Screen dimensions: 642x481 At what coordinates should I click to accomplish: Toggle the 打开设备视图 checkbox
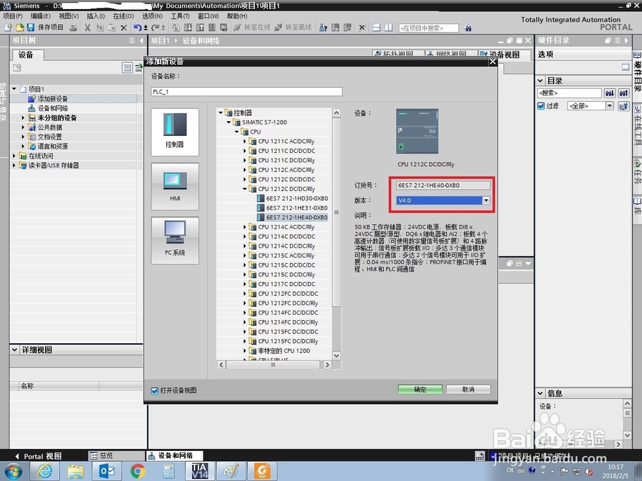coord(155,391)
